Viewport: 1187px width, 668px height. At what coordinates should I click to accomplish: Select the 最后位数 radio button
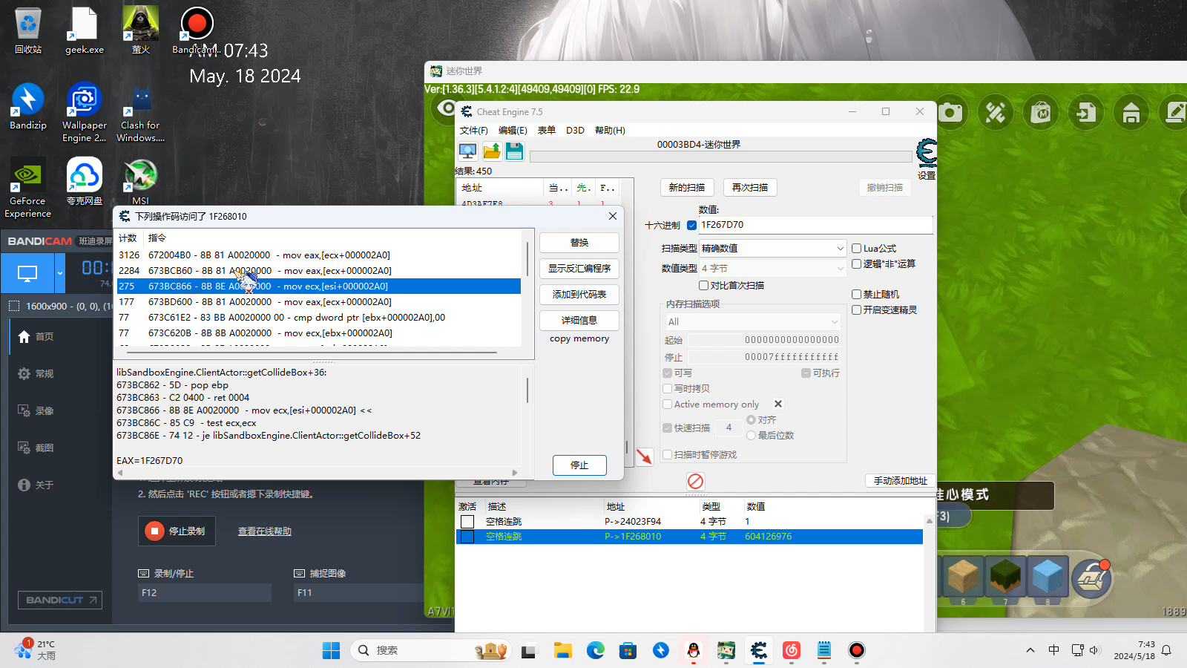751,436
